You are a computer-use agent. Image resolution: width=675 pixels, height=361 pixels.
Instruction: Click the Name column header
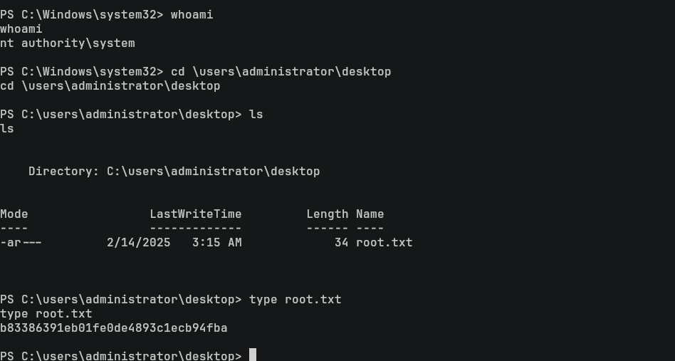pyautogui.click(x=370, y=214)
